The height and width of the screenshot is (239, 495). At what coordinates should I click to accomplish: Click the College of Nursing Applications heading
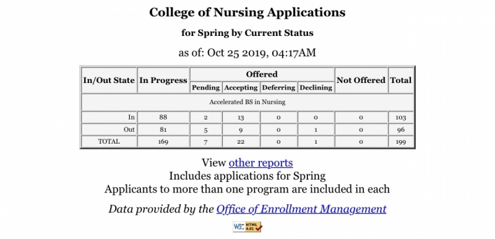coord(247,12)
